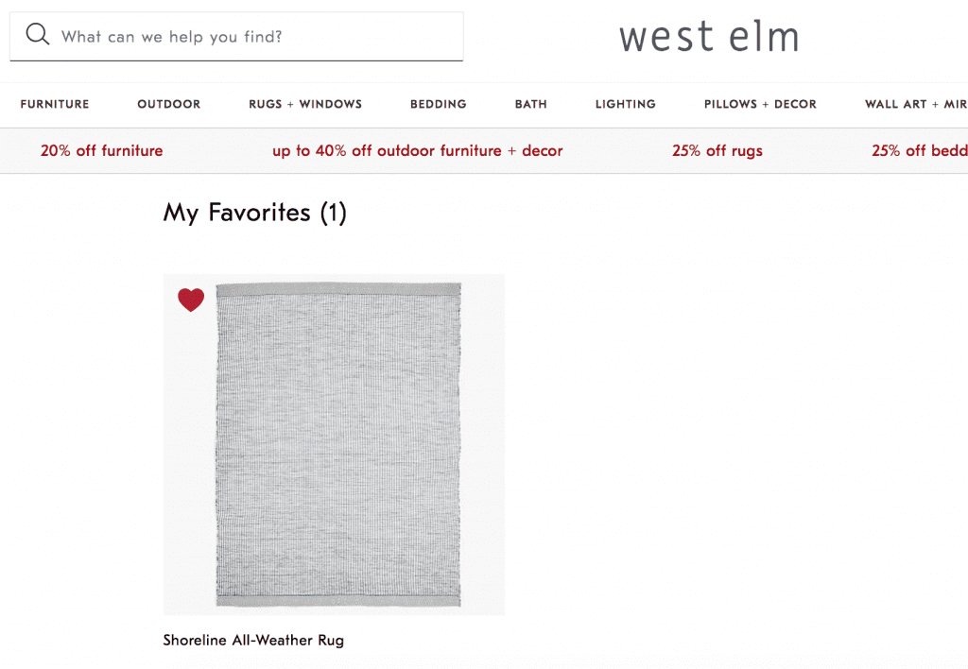Click the Shoreline All-Weather Rug title
The width and height of the screenshot is (968, 669).
[x=253, y=640]
